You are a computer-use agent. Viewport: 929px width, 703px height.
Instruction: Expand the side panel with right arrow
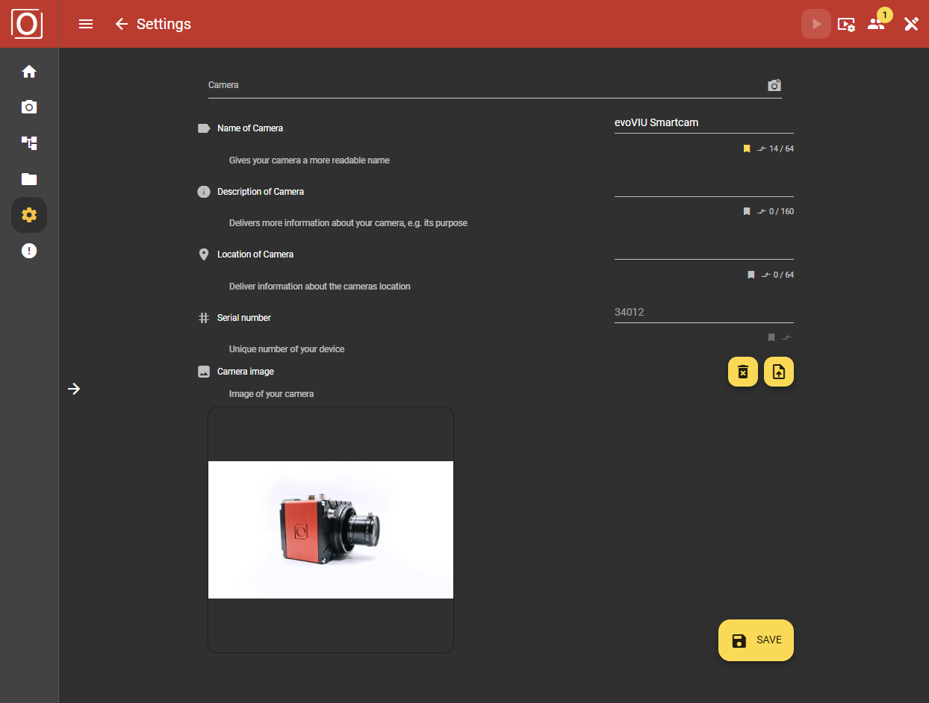[x=74, y=389]
